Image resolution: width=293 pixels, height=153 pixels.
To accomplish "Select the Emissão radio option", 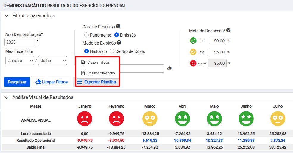I will pyautogui.click(x=117, y=35).
